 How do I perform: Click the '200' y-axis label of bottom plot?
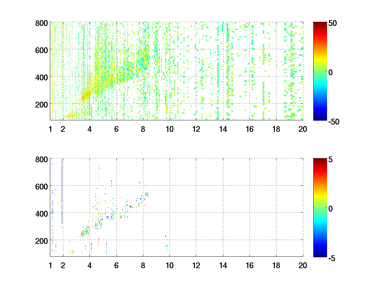(42, 240)
